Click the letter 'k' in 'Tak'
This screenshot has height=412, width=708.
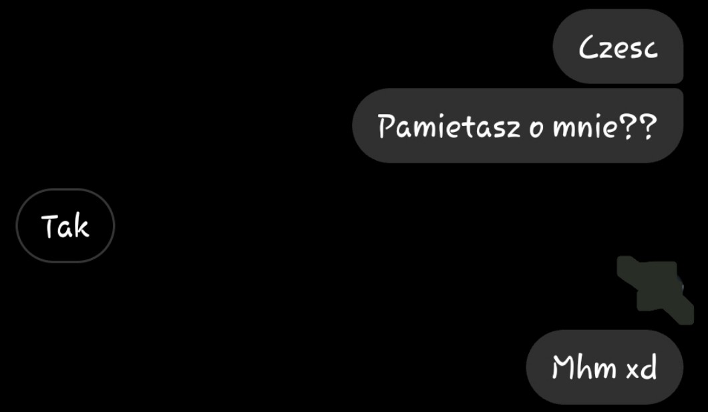point(81,225)
